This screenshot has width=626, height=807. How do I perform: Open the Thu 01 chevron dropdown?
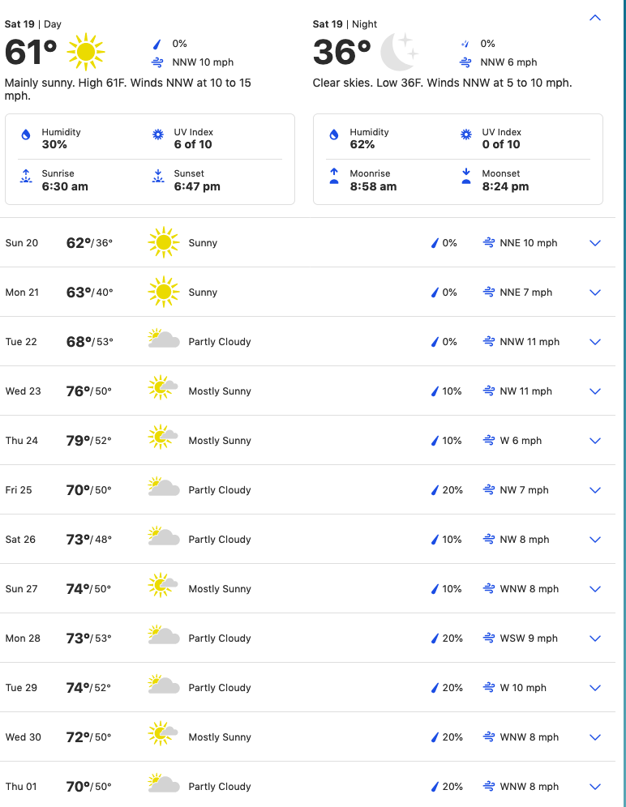tap(595, 787)
